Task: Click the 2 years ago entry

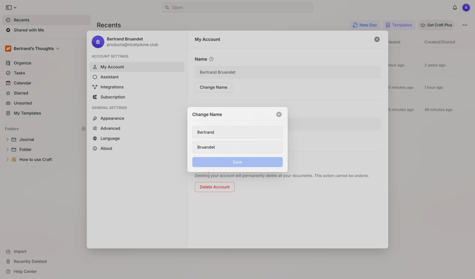Action: point(435,65)
